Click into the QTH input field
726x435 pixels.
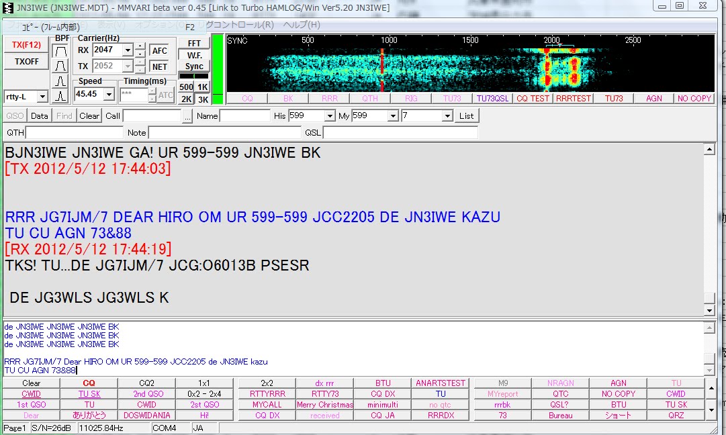75,133
